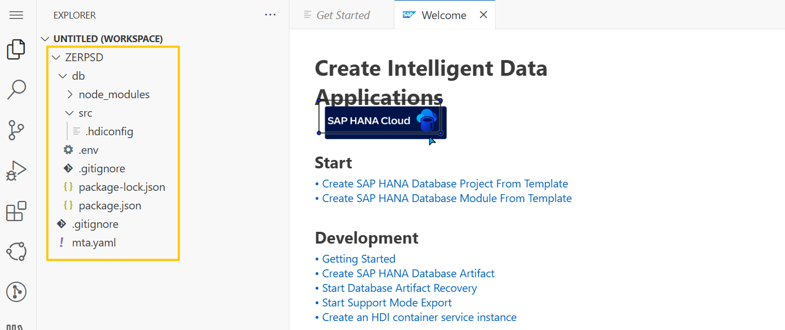This screenshot has width=785, height=330.
Task: Click the Start section heading
Action: tap(333, 163)
